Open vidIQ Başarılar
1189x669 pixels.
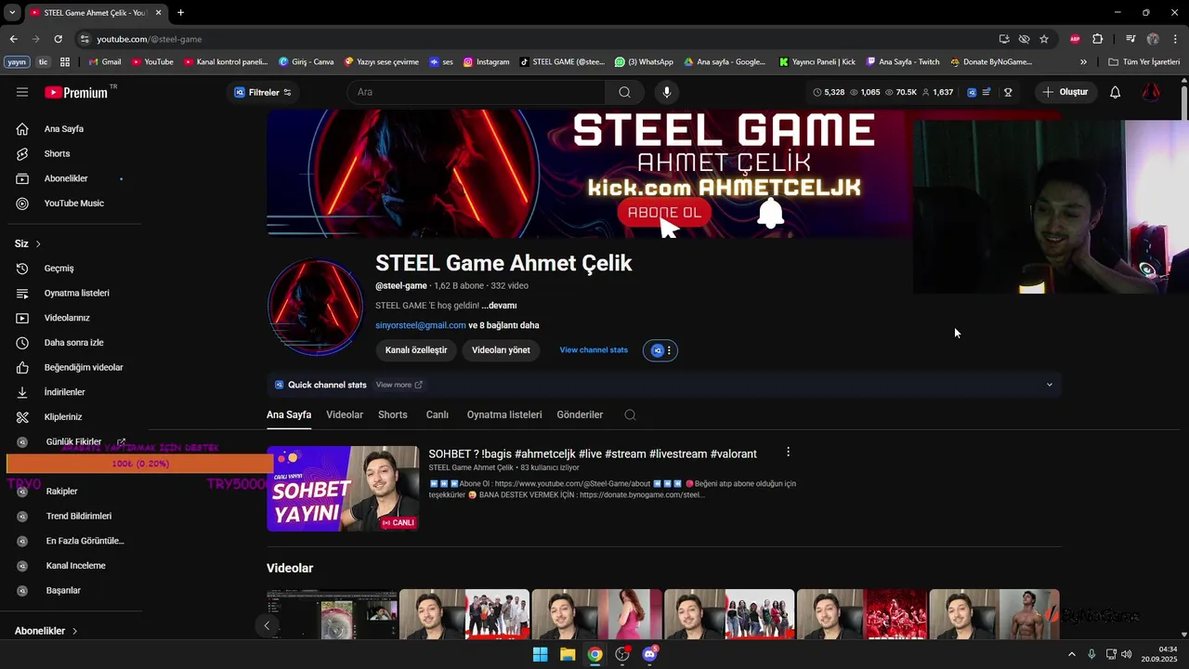[x=63, y=590]
